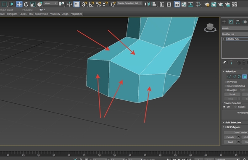This screenshot has width=248, height=160.
Task: Click the Pin Stack icon
Action: coord(224,63)
